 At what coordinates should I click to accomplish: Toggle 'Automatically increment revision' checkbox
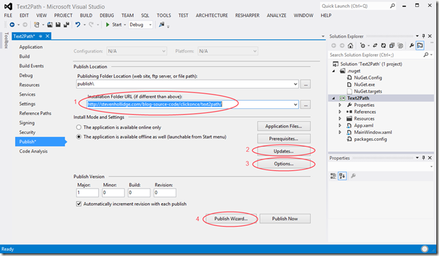pyautogui.click(x=79, y=204)
